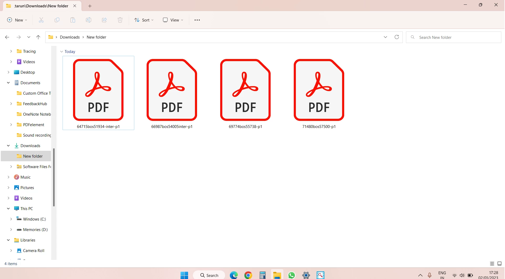Close the New folder tab

click(75, 6)
